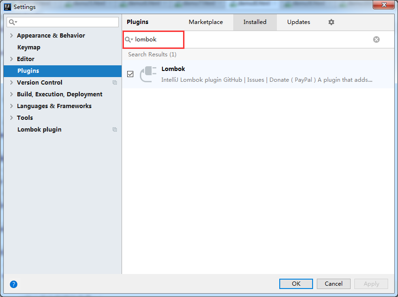The image size is (398, 297).
Task: Expand Languages & Frameworks node
Action: 11,106
